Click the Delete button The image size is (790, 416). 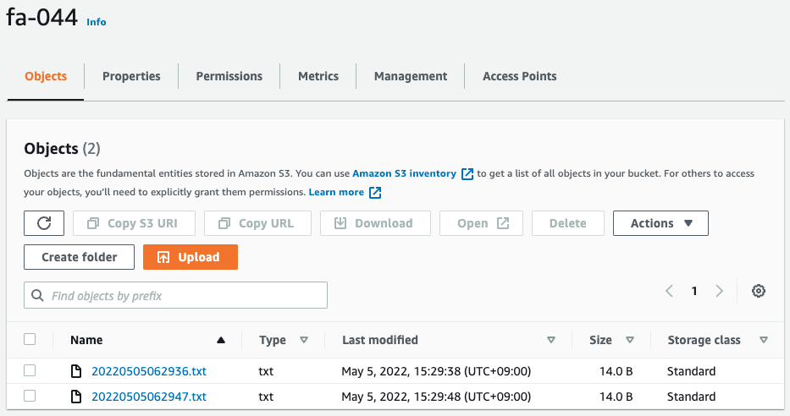[x=568, y=223]
